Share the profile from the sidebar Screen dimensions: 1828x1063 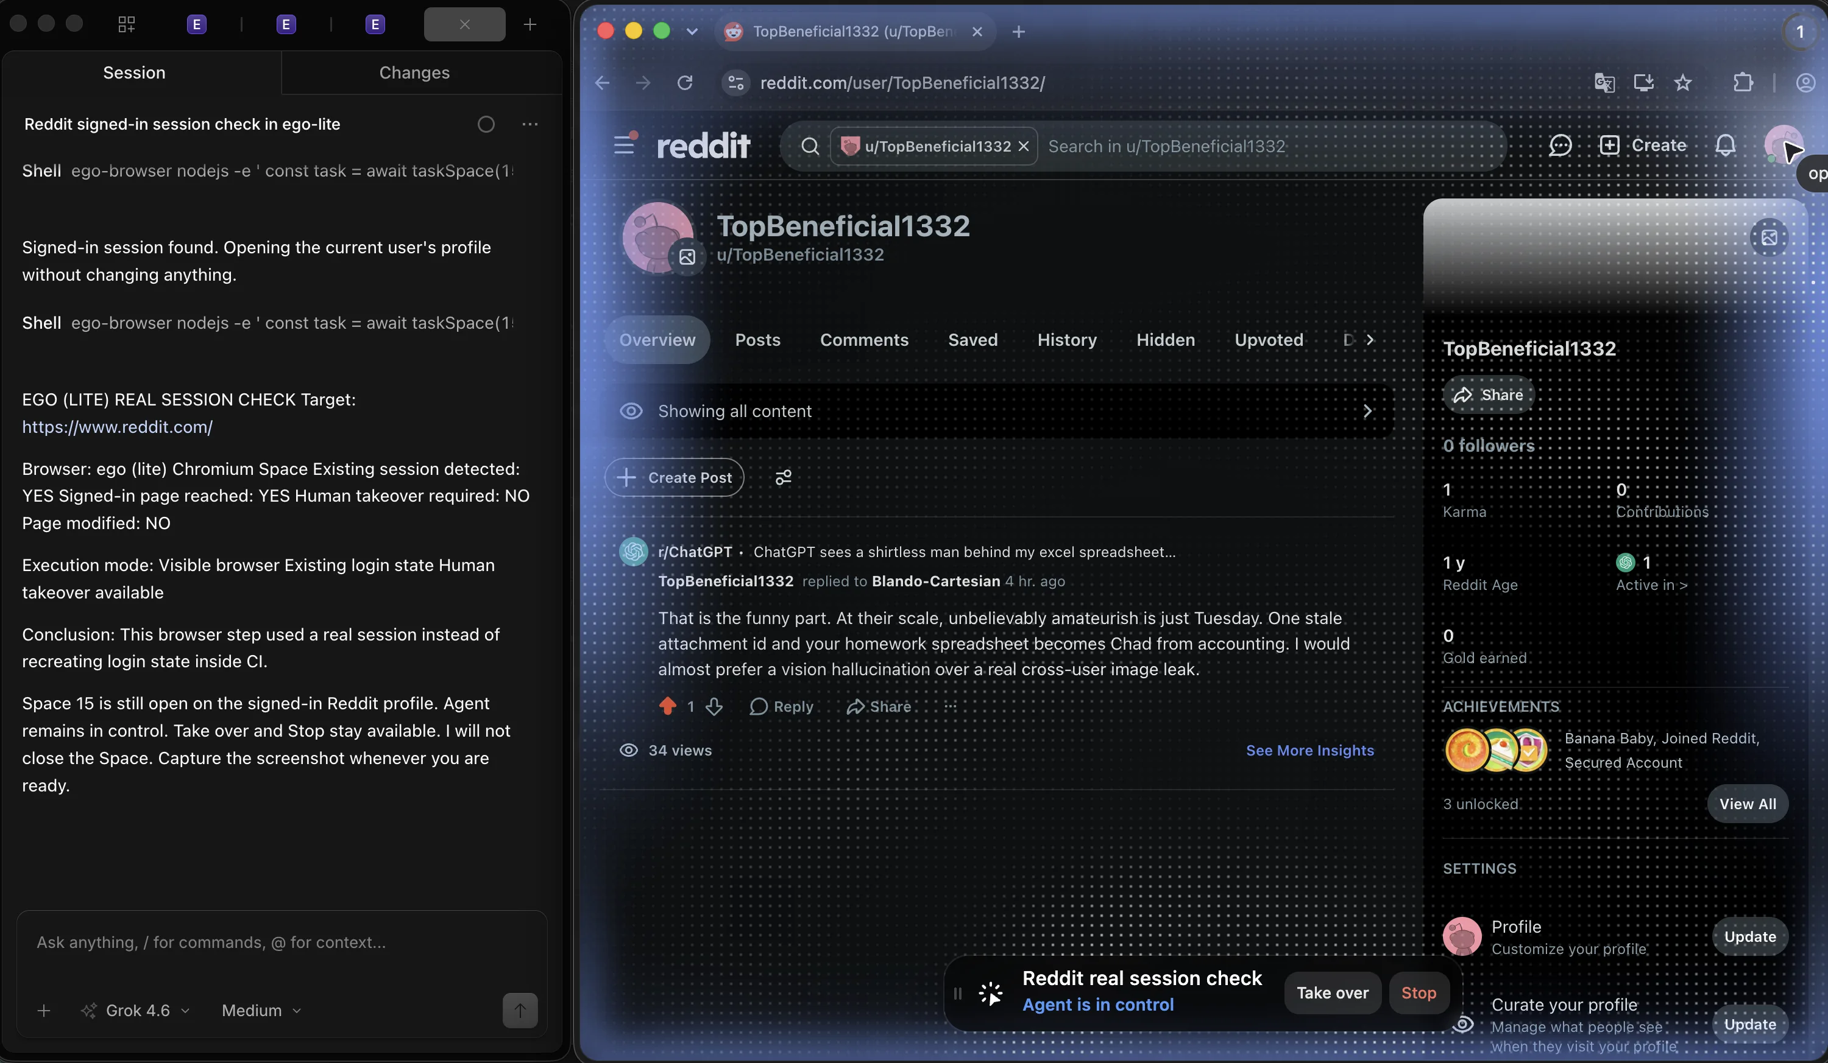1488,394
